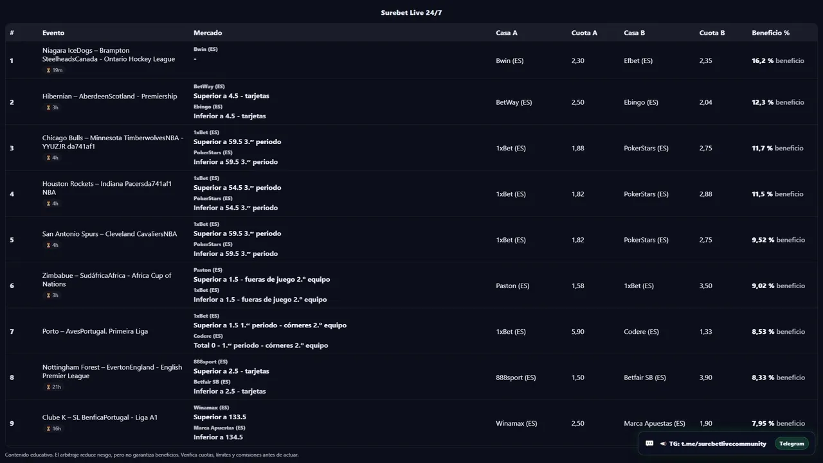
Task: Select the Porto – Aves event row
Action: click(95, 331)
